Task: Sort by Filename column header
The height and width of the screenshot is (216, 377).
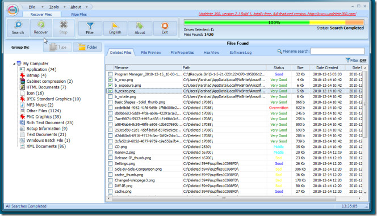Action: (148, 67)
